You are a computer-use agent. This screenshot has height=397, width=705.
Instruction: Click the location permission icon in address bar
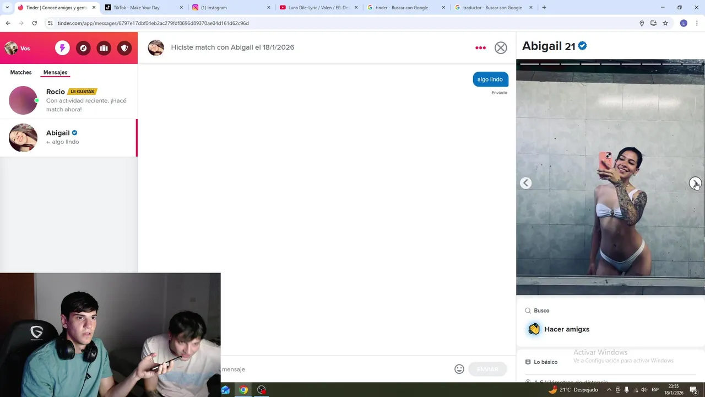coord(642,23)
